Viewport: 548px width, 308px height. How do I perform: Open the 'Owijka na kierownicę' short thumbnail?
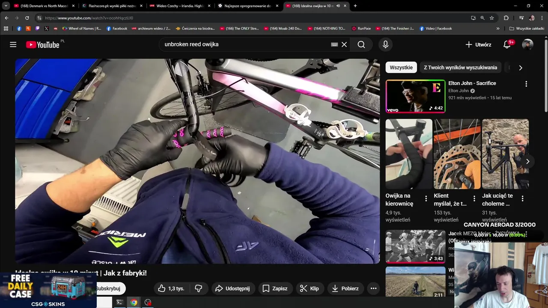409,154
